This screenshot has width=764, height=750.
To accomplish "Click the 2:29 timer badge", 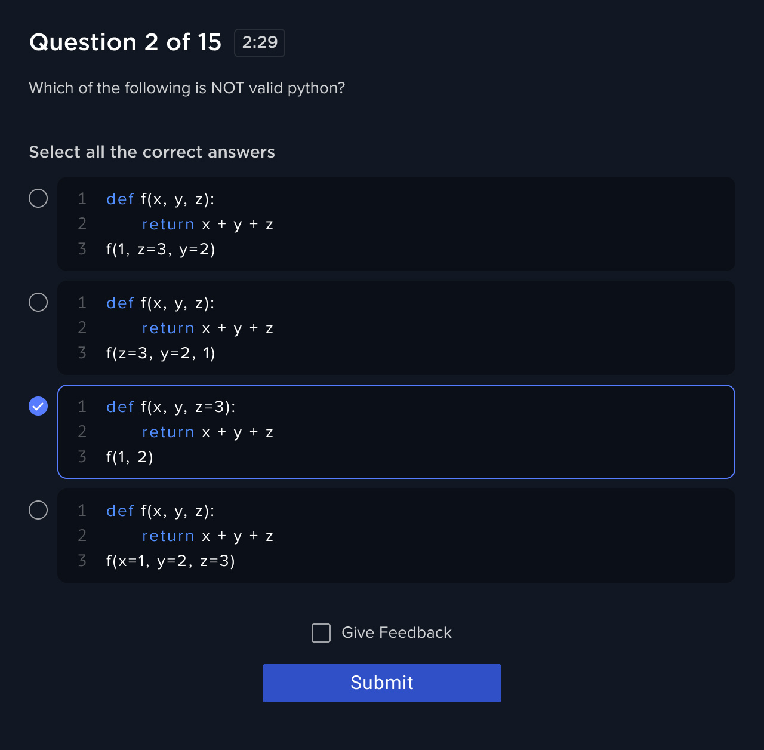I will click(260, 42).
